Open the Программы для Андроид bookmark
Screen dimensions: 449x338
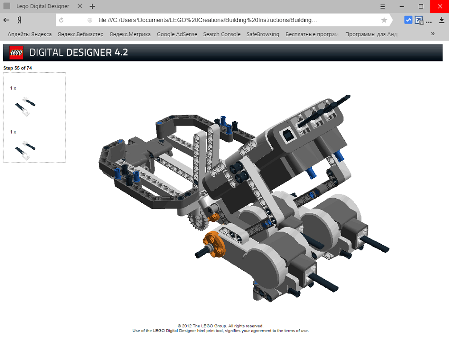click(371, 34)
